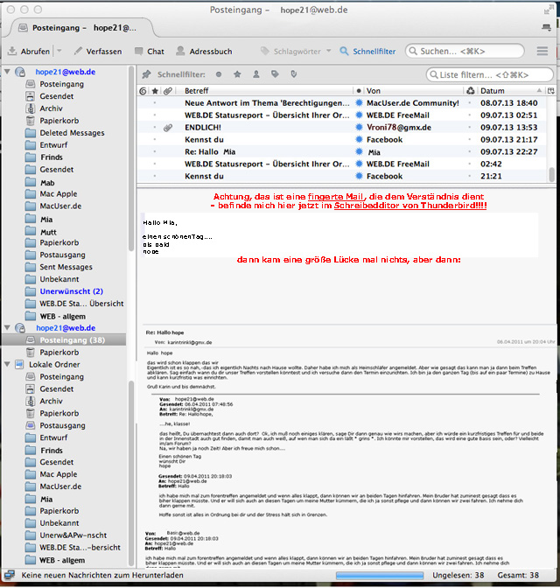Screen dimensions: 560x588
Task: Compose a new message with Verfassen
Action: click(98, 52)
